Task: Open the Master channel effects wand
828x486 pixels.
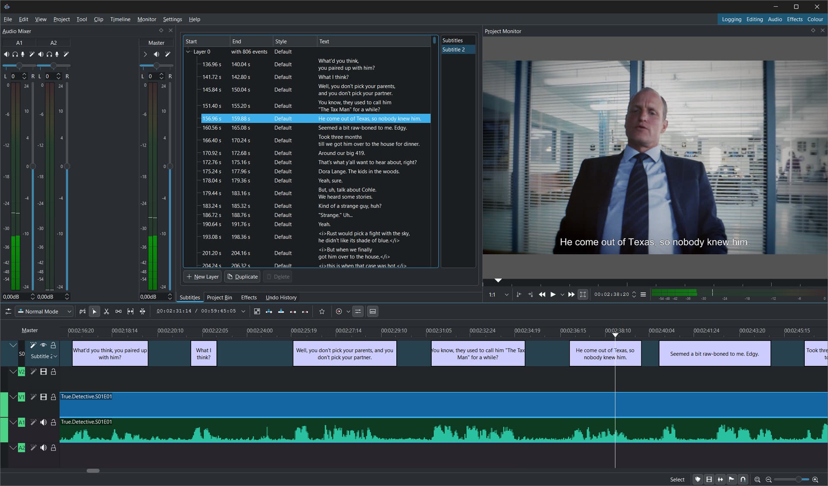Action: pyautogui.click(x=168, y=54)
